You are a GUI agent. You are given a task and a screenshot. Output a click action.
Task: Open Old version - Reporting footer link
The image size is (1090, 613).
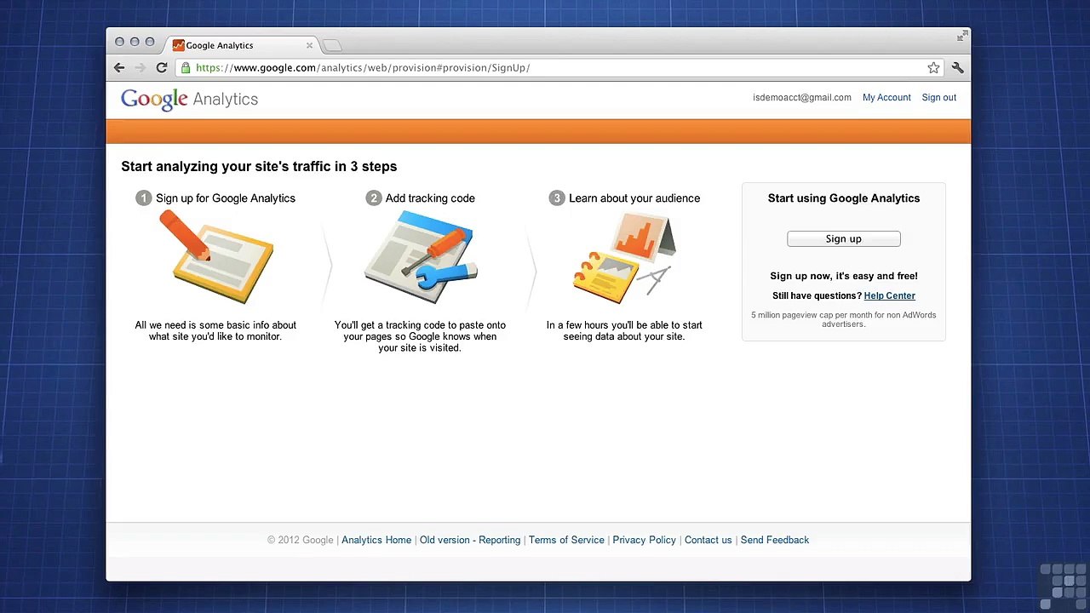click(x=470, y=540)
